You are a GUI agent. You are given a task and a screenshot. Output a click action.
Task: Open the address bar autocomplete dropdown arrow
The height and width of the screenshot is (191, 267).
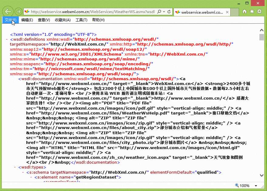point(164,12)
